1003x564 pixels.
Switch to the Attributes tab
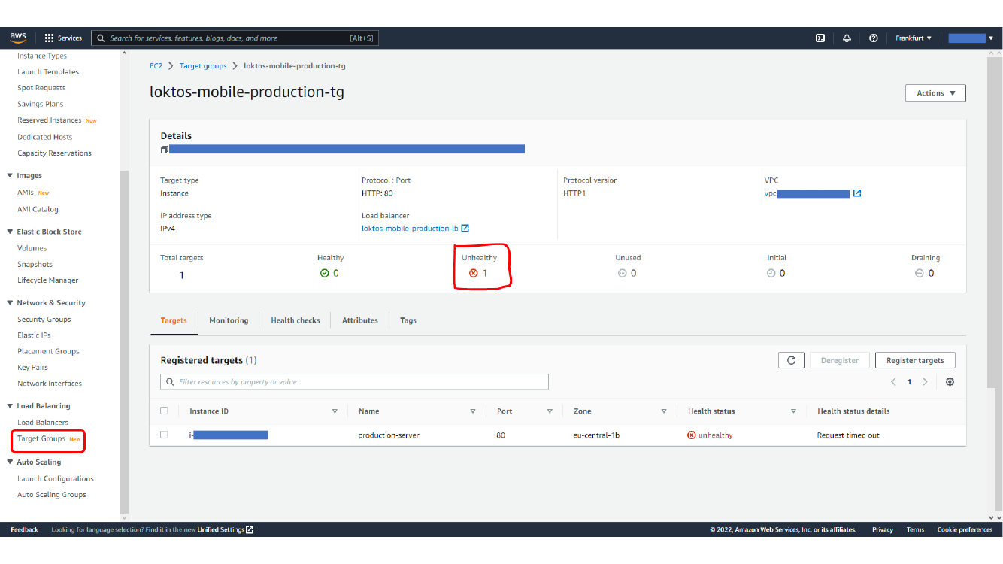point(360,320)
